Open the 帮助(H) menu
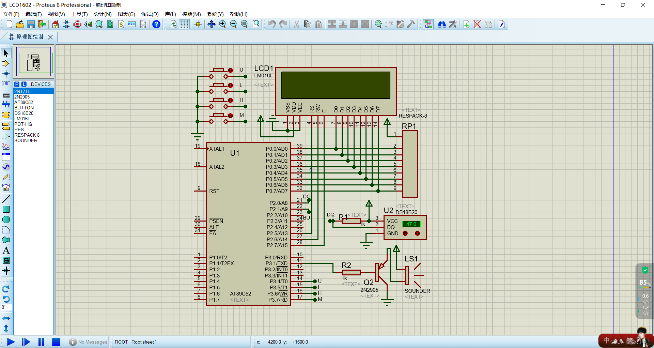The image size is (654, 348). pyautogui.click(x=238, y=14)
